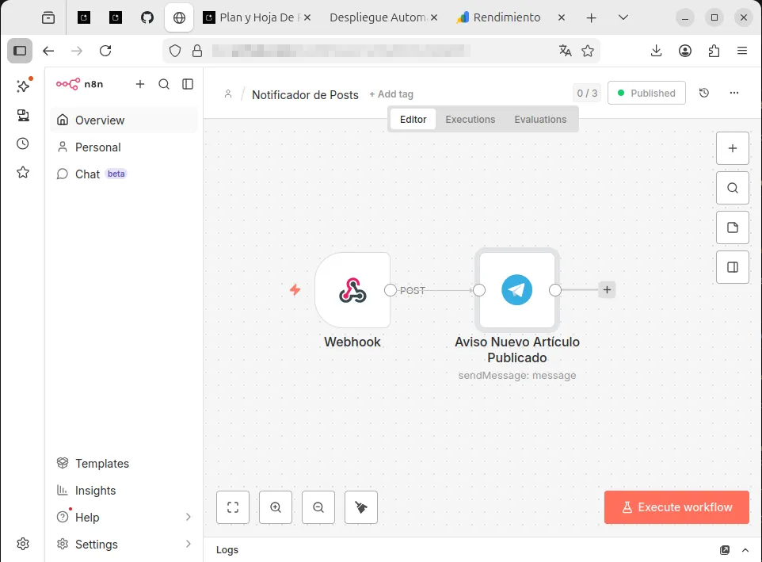Screen dimensions: 762x562
Task: Select the Telegram Aviso Nuevo Artículo node
Action: point(517,290)
